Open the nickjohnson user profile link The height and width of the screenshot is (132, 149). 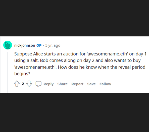[25, 45]
